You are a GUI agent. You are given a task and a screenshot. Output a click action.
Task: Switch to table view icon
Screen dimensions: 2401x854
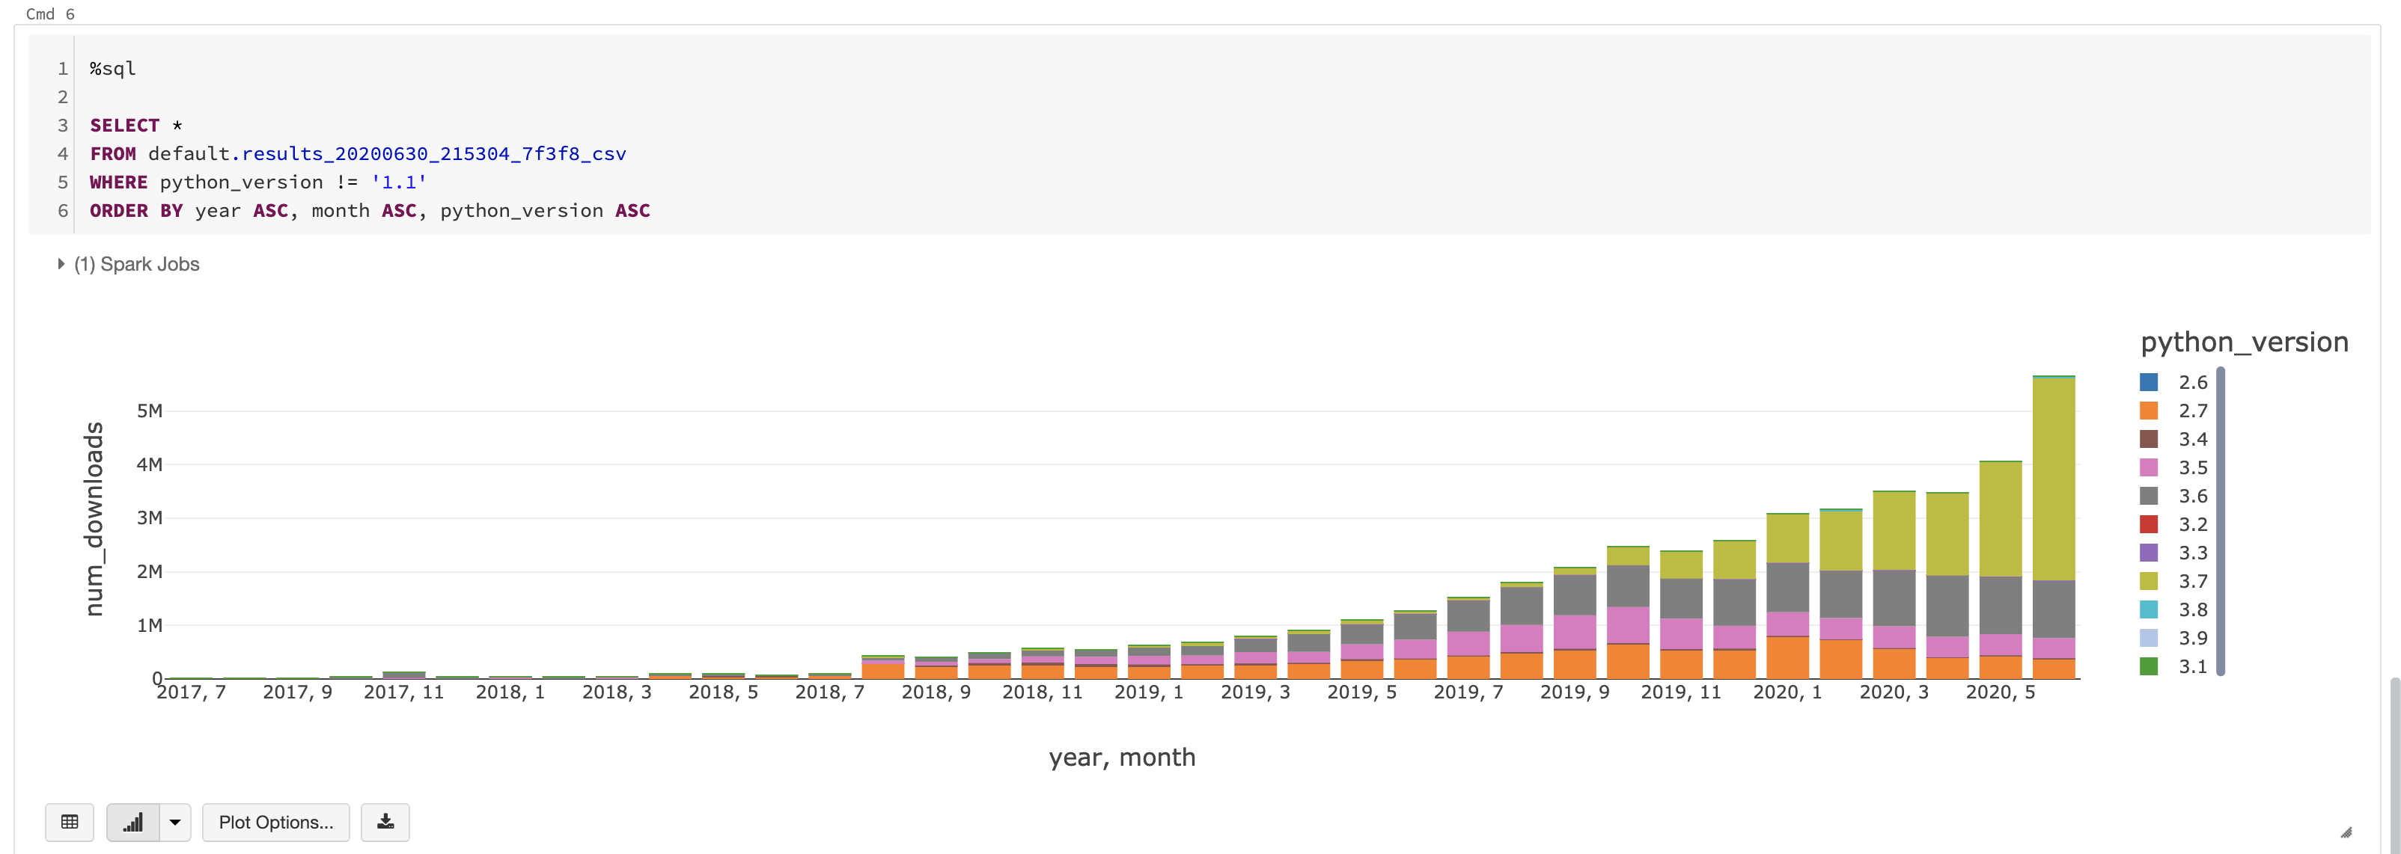69,821
